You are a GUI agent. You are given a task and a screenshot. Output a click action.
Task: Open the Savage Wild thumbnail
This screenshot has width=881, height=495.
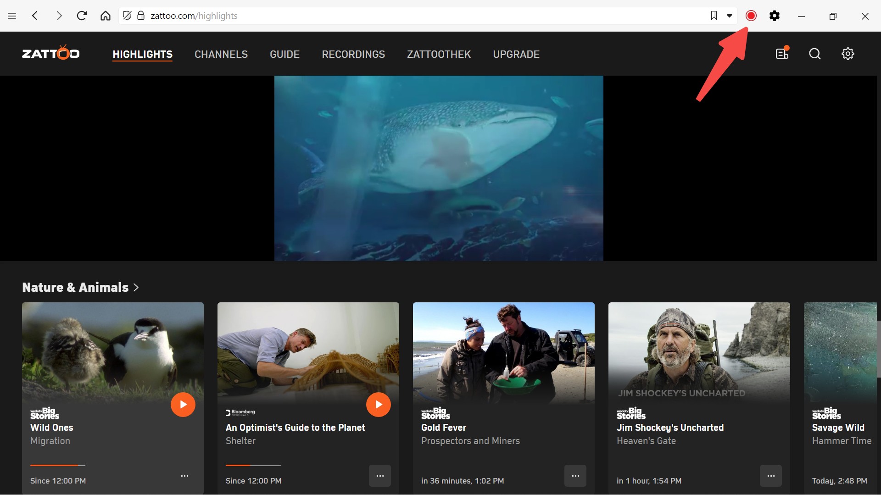pos(840,352)
